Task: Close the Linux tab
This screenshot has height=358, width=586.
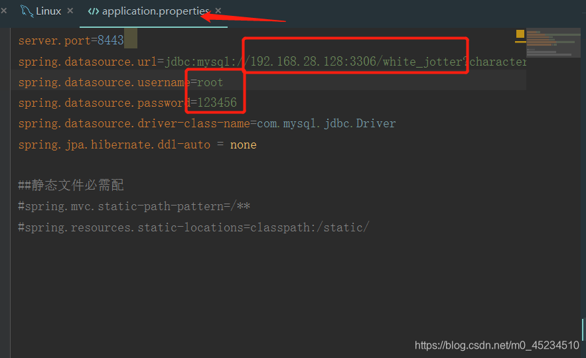Action: click(x=70, y=11)
